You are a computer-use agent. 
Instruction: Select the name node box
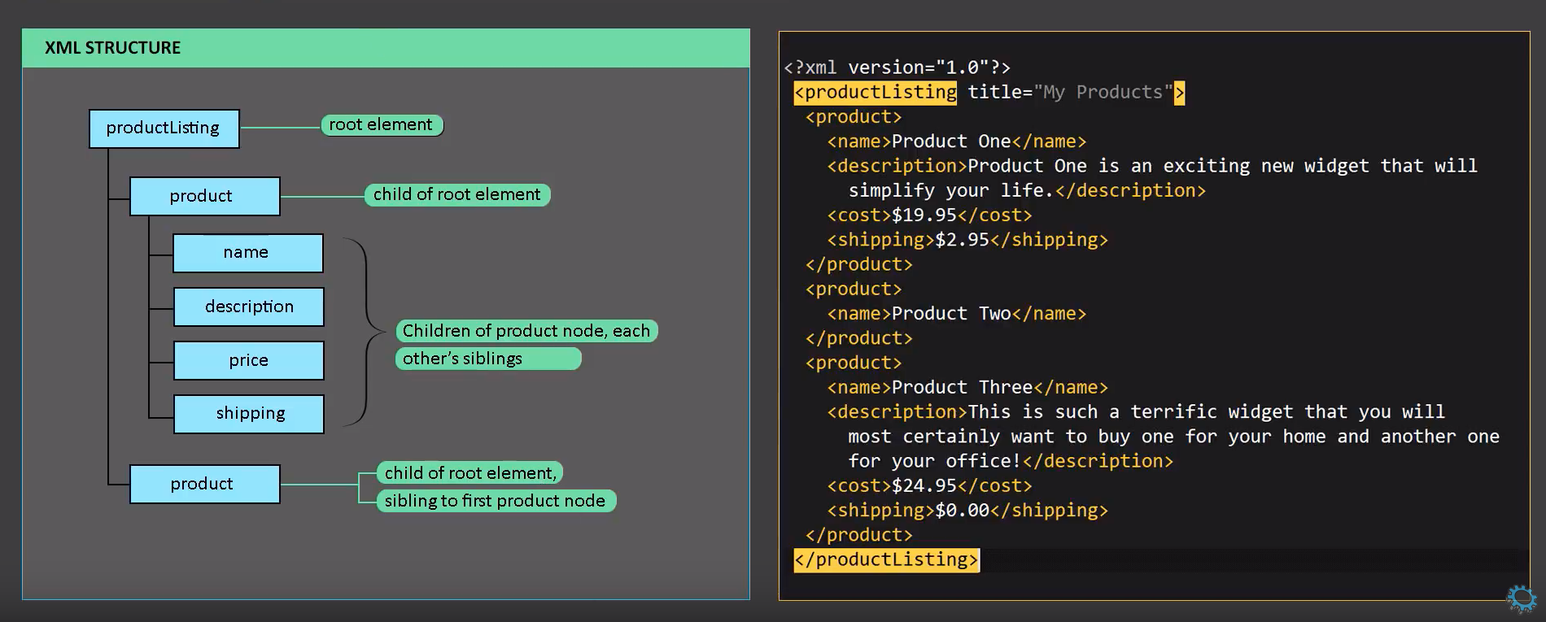point(248,253)
